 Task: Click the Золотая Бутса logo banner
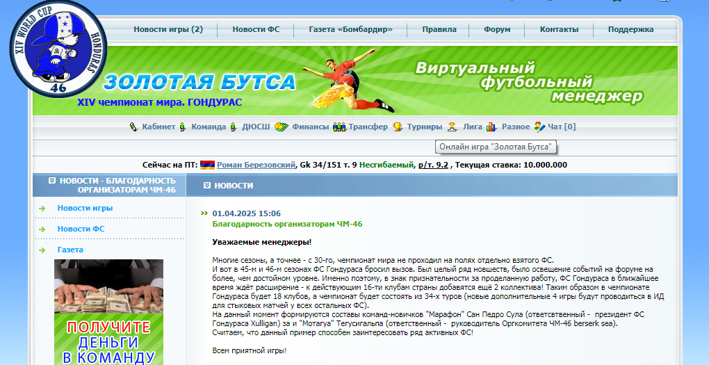point(199,82)
